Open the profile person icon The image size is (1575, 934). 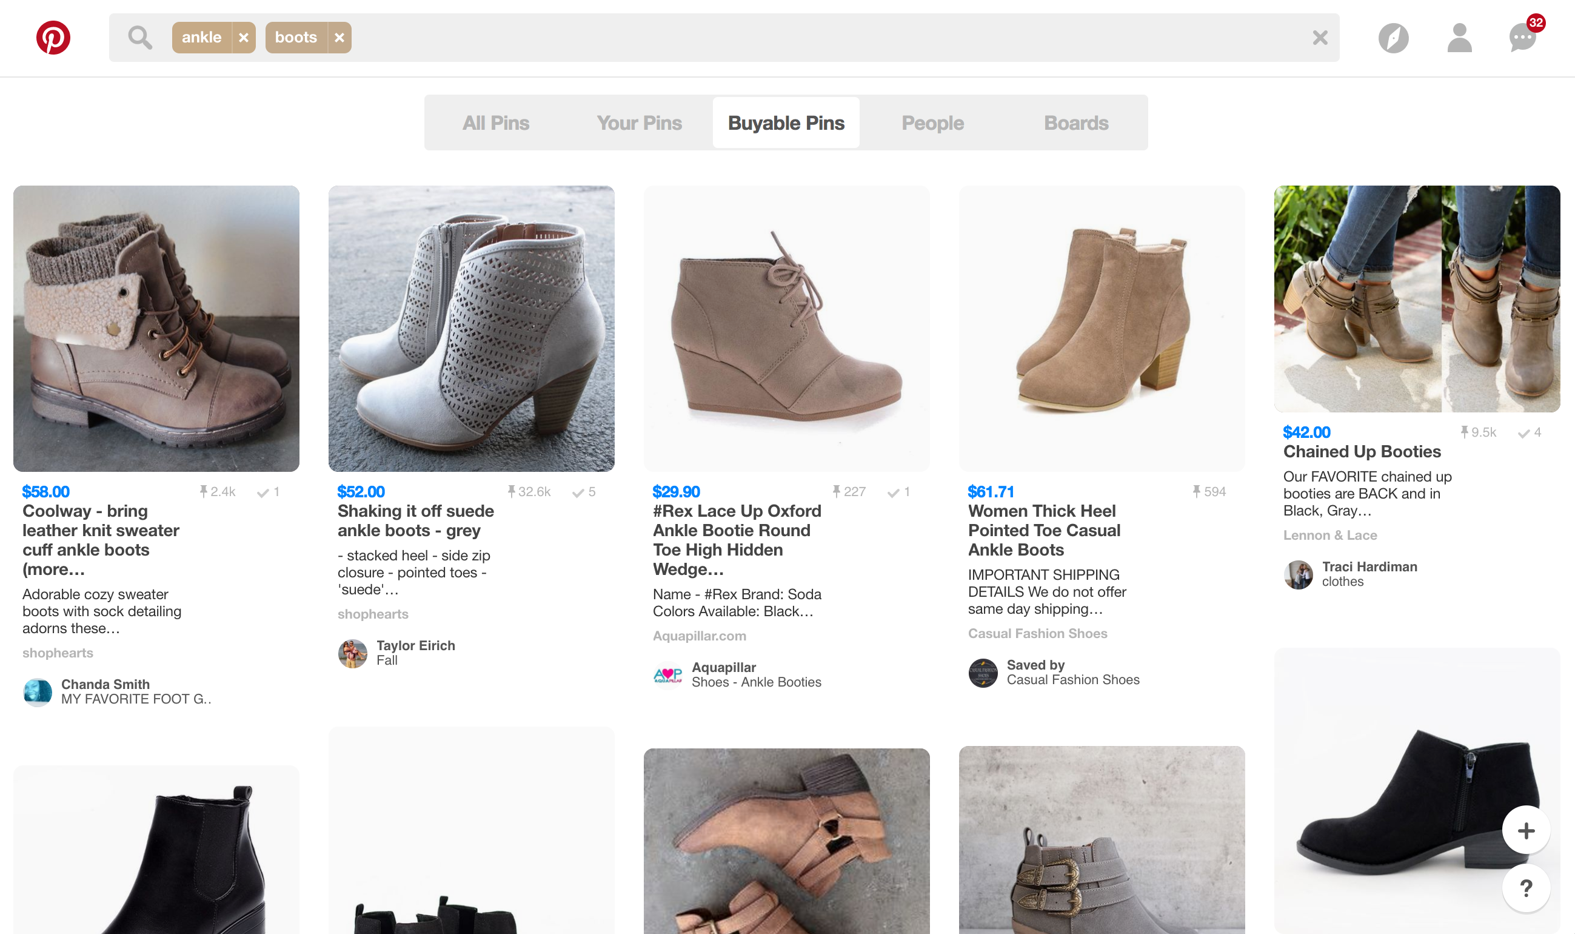click(x=1459, y=38)
